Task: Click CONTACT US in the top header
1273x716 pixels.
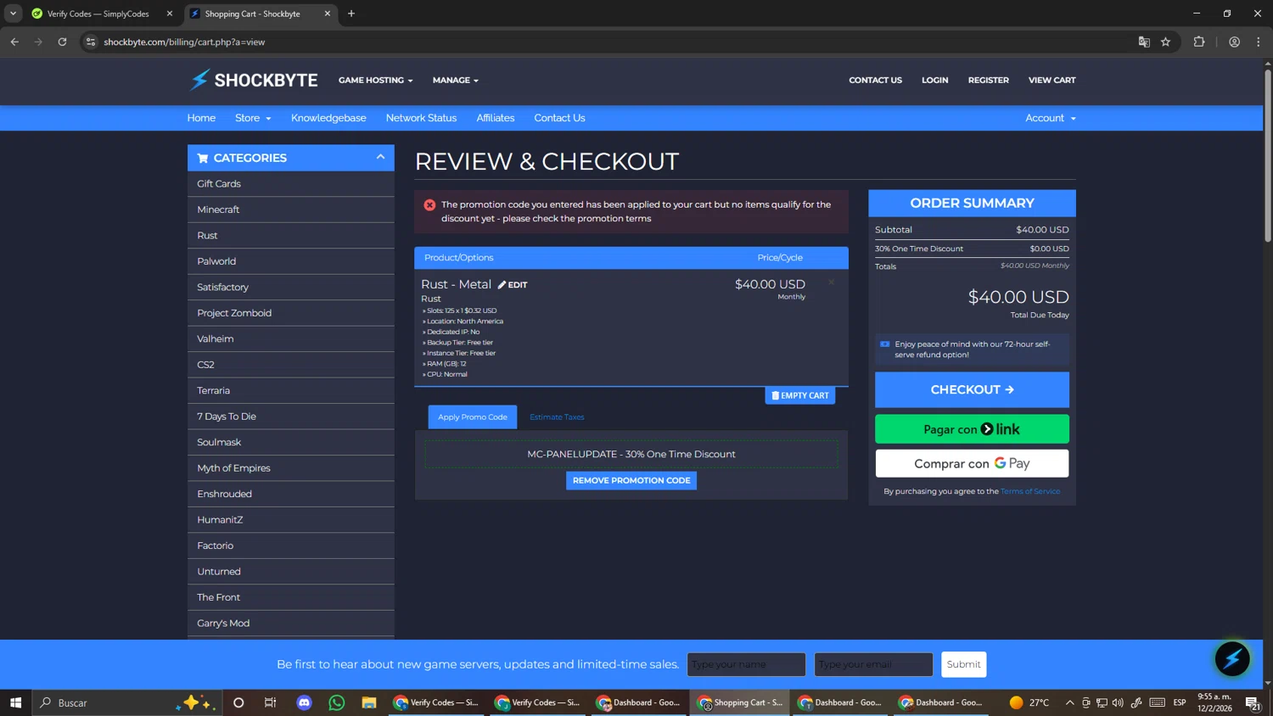Action: pos(875,81)
